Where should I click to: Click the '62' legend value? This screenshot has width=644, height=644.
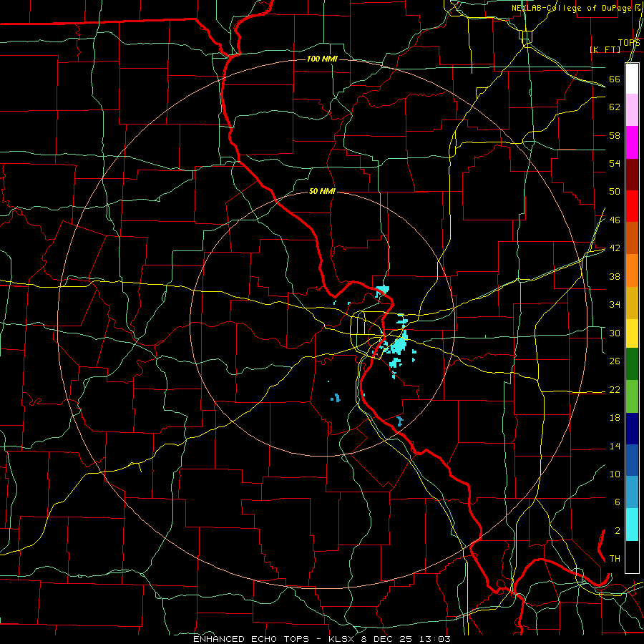pos(615,107)
